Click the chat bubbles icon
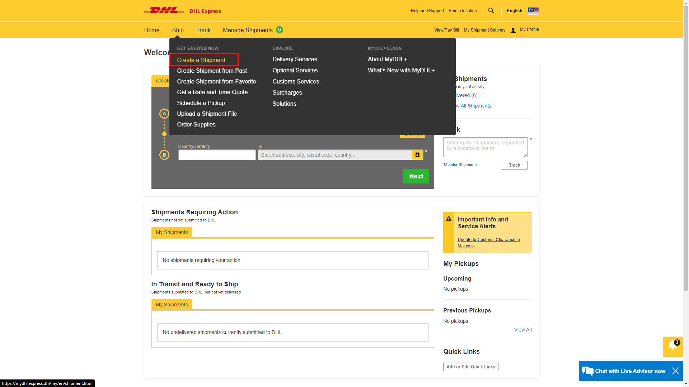689x387 pixels. pos(587,371)
